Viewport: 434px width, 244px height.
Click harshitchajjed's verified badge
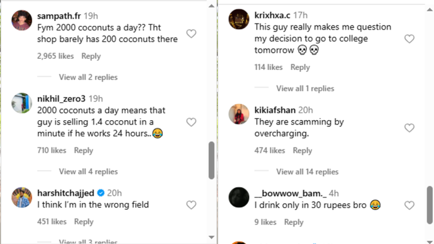pyautogui.click(x=101, y=193)
